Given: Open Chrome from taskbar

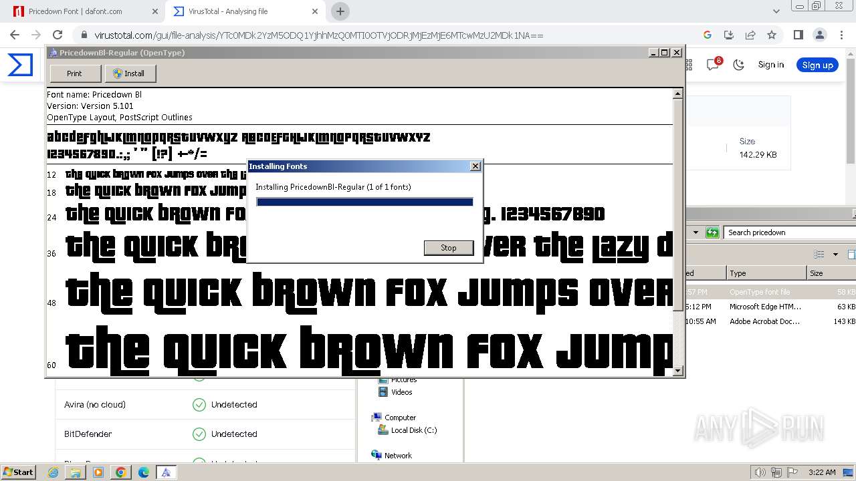Looking at the screenshot, I should click(121, 472).
